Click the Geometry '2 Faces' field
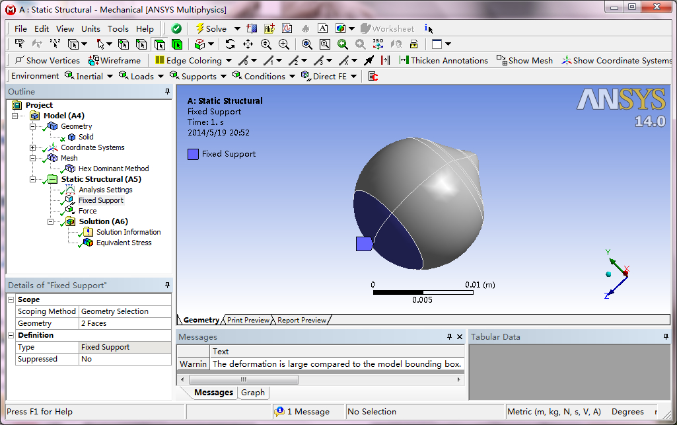The height and width of the screenshot is (425, 677). pos(125,323)
